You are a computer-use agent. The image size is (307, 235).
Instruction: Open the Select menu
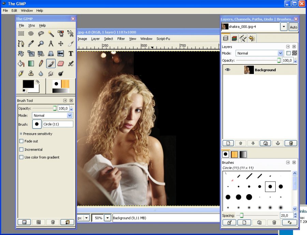108,39
